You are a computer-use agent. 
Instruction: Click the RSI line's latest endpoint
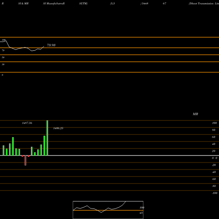44,46
